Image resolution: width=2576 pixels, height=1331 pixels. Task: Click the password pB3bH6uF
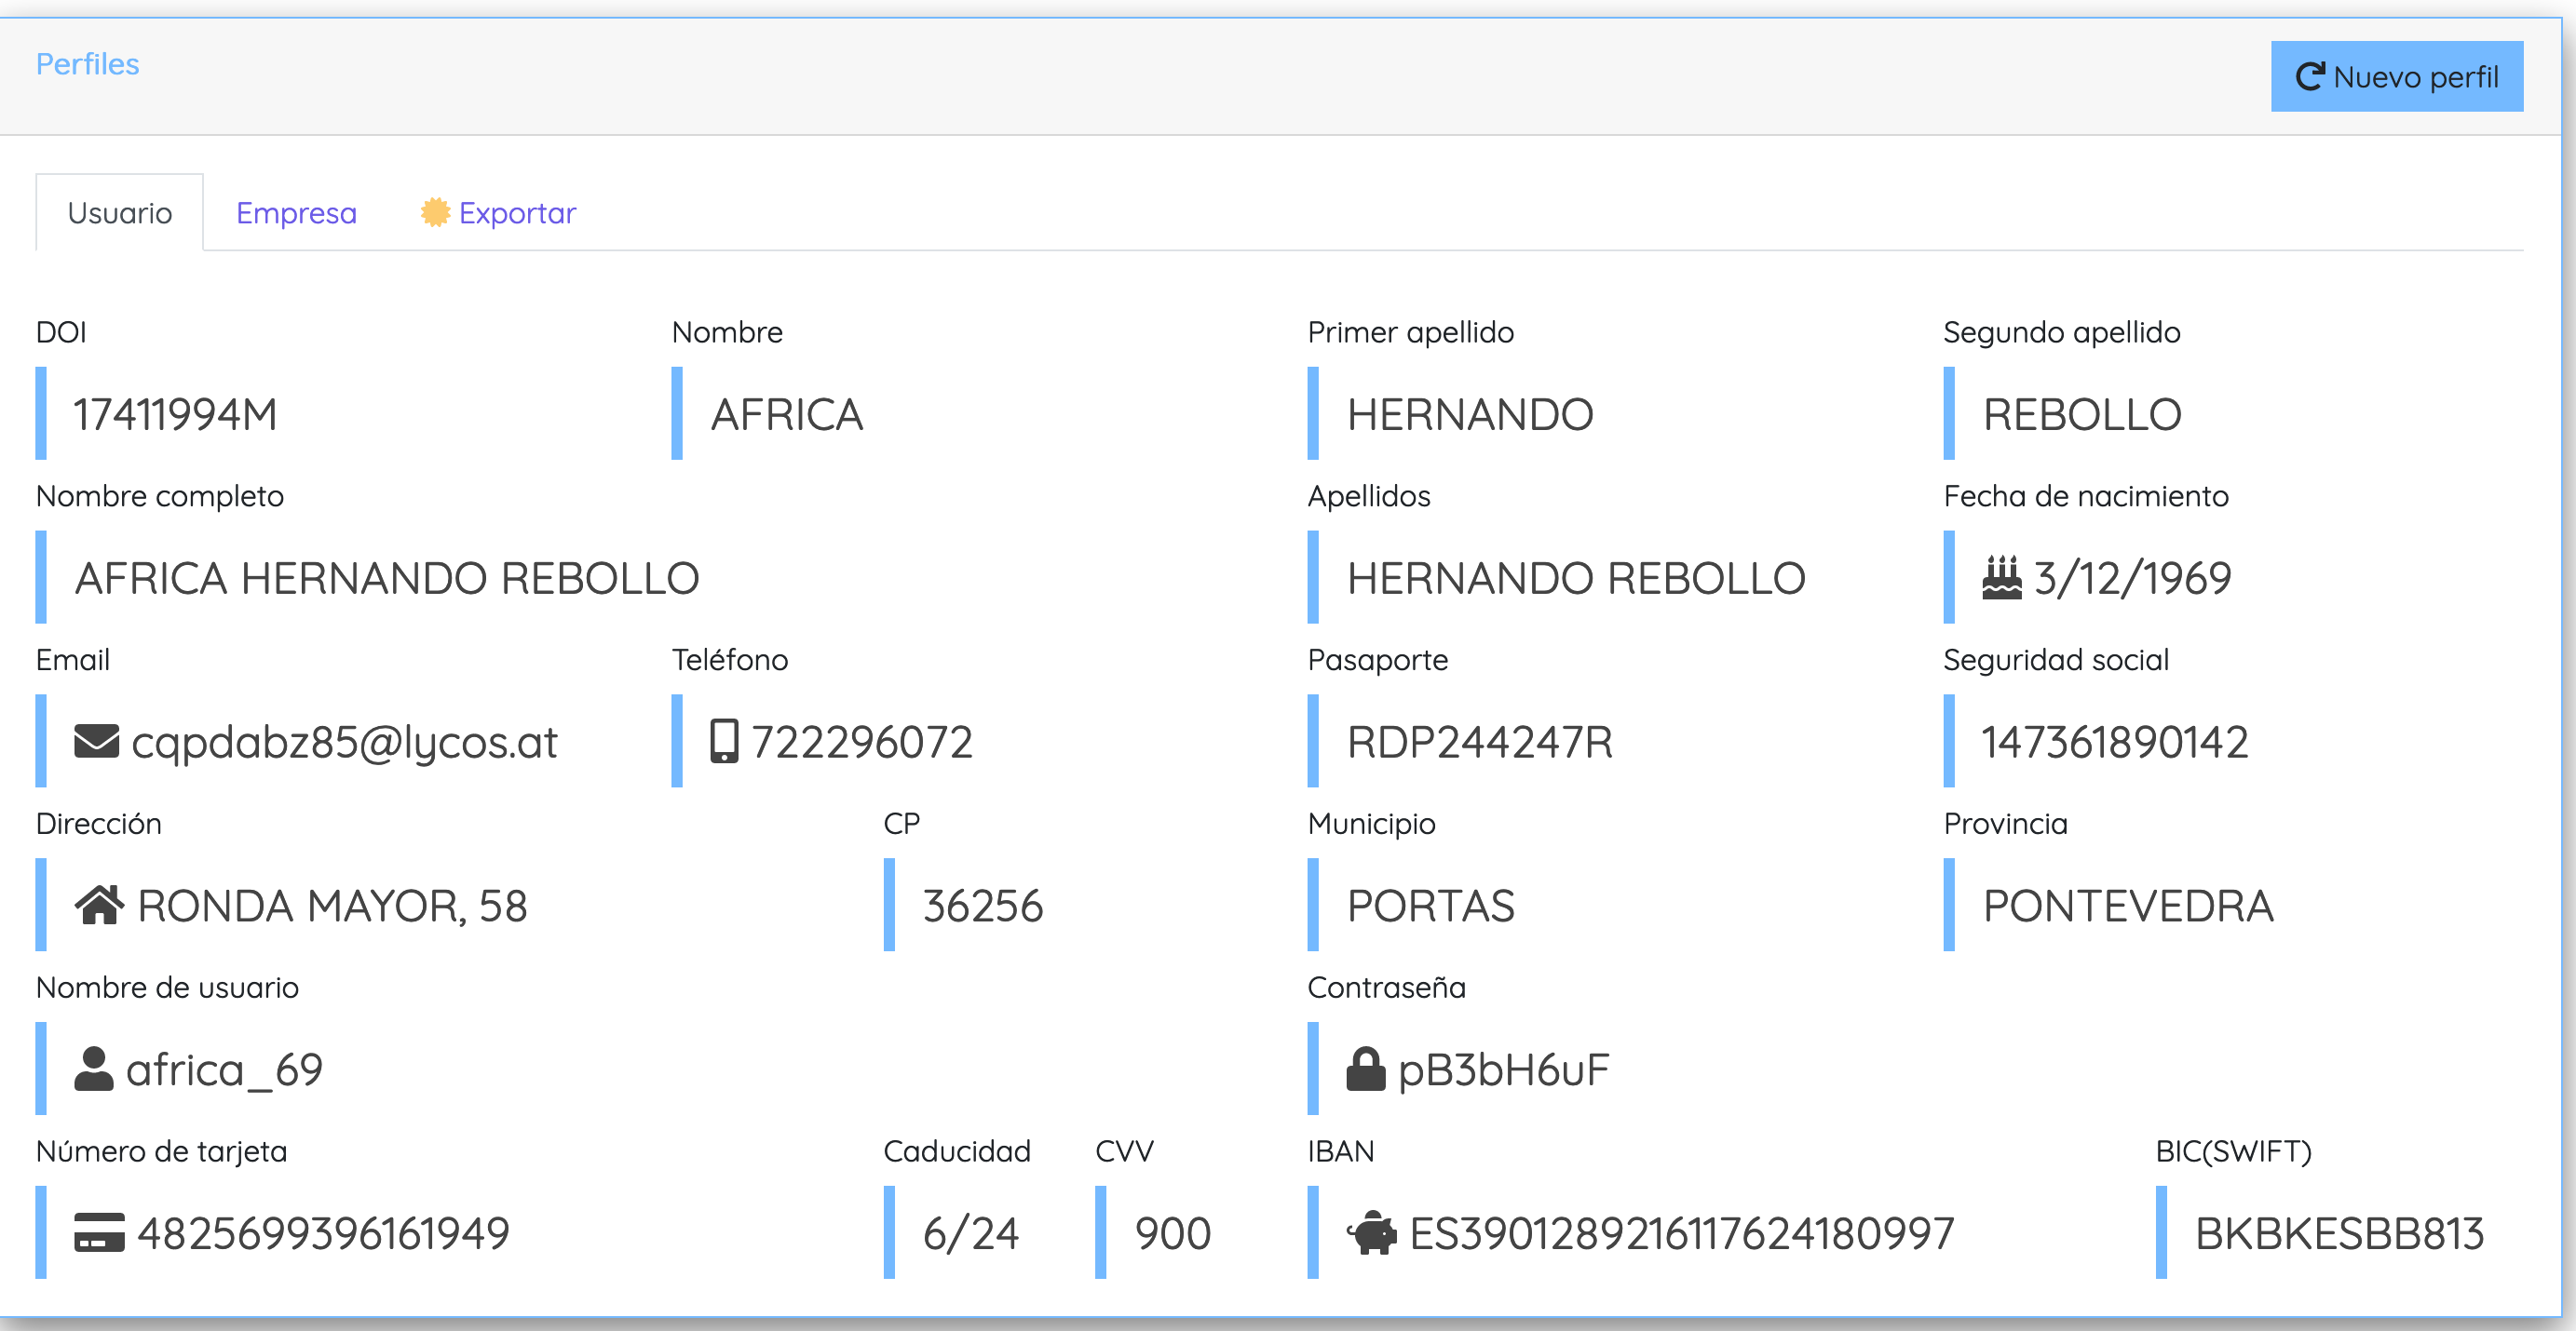[1504, 1069]
